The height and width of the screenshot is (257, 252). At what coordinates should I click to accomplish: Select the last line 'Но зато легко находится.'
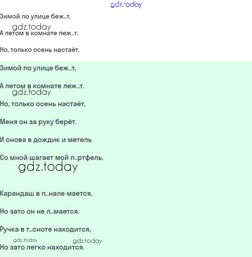[42, 247]
